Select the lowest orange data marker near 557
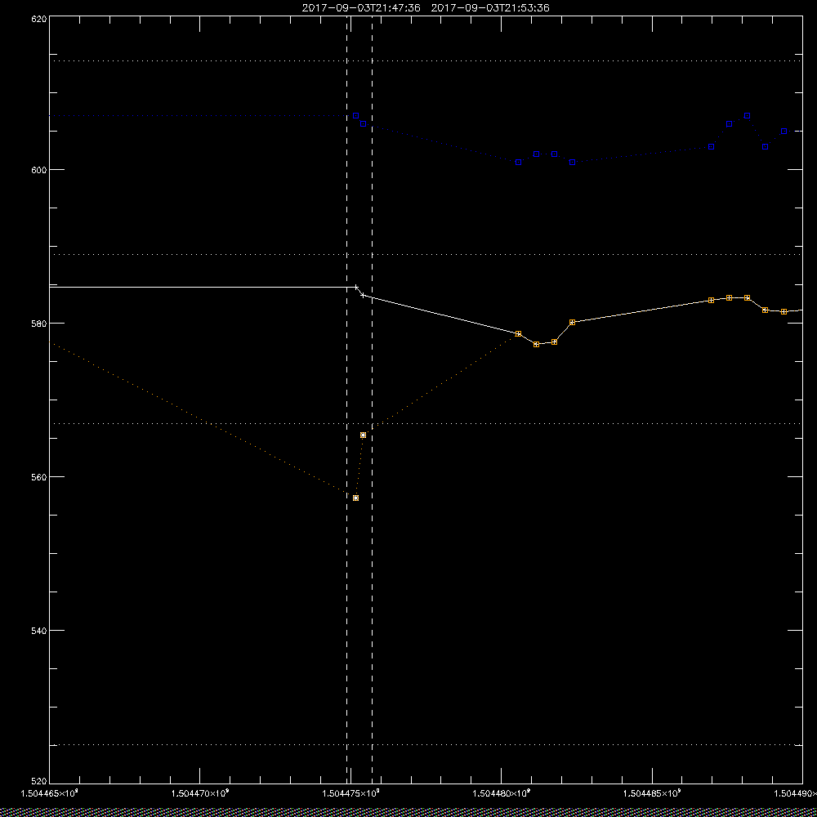This screenshot has width=817, height=817. pos(356,498)
